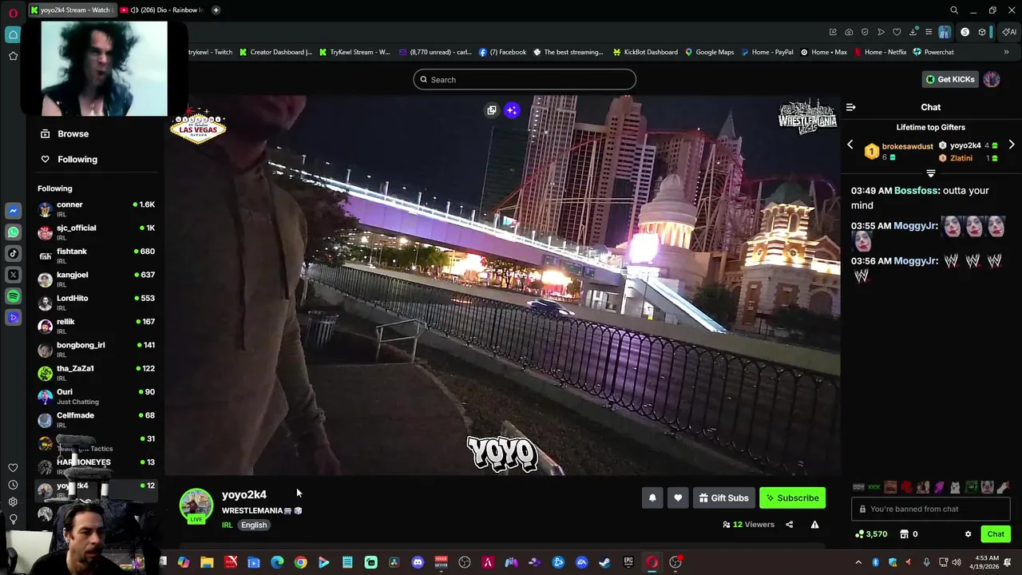This screenshot has height=575, width=1022.
Task: Go to Following in sidebar
Action: (69, 159)
